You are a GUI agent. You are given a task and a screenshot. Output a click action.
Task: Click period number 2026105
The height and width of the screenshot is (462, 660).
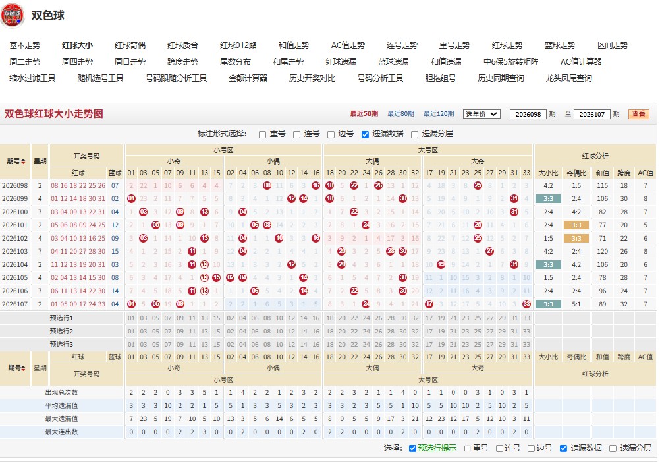click(14, 278)
